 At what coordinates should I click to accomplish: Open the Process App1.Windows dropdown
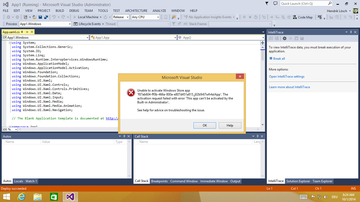click(x=45, y=24)
